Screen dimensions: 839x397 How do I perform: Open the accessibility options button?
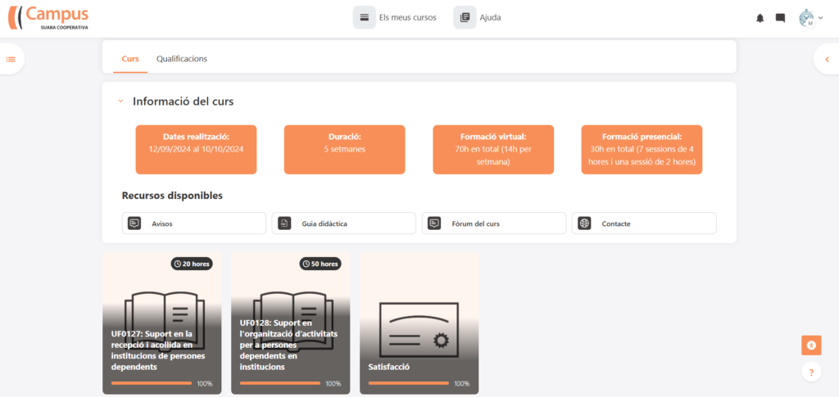tap(811, 345)
